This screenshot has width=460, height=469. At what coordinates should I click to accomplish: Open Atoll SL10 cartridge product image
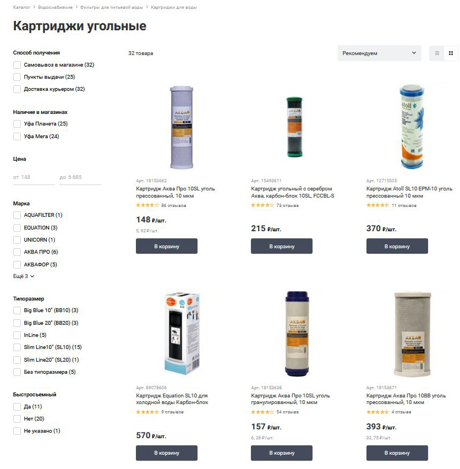412,127
